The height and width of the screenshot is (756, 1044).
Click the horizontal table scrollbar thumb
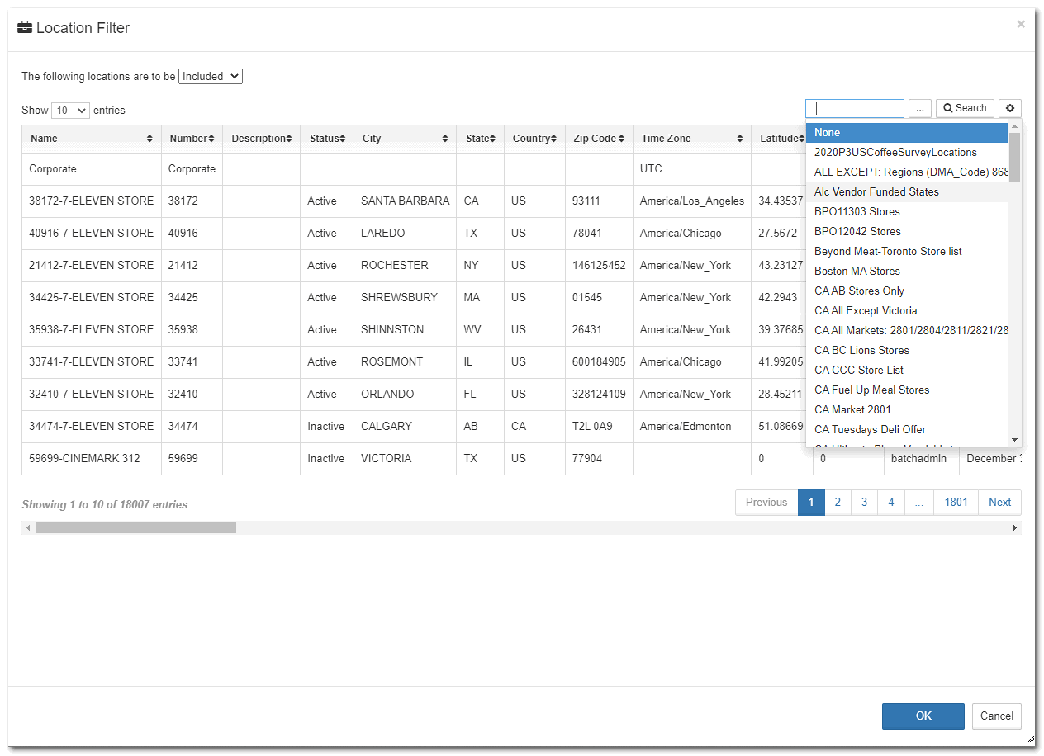click(x=135, y=527)
